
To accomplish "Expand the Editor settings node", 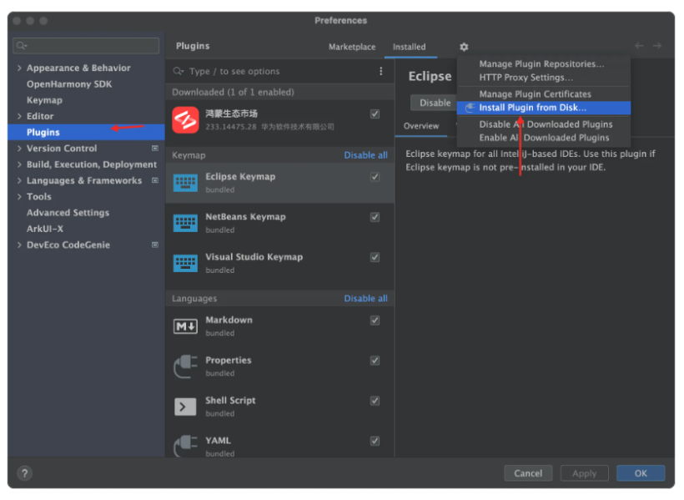I will [19, 116].
